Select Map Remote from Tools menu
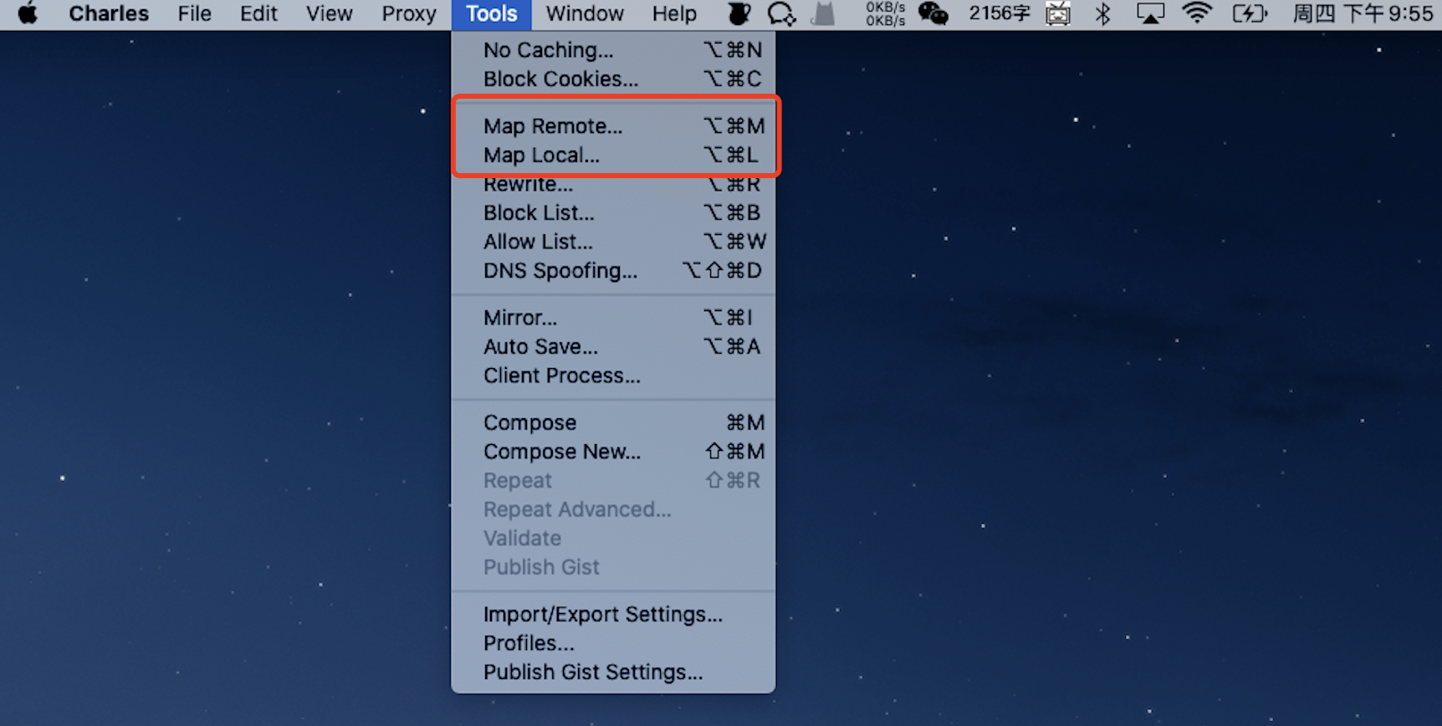The height and width of the screenshot is (726, 1442). tap(553, 126)
